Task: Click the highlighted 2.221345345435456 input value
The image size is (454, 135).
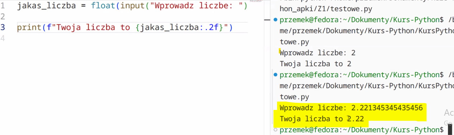Action: (x=387, y=108)
